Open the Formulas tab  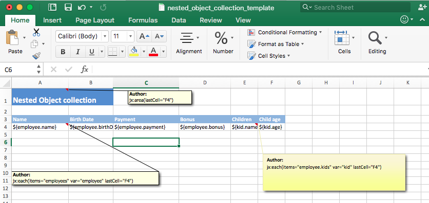tap(143, 20)
